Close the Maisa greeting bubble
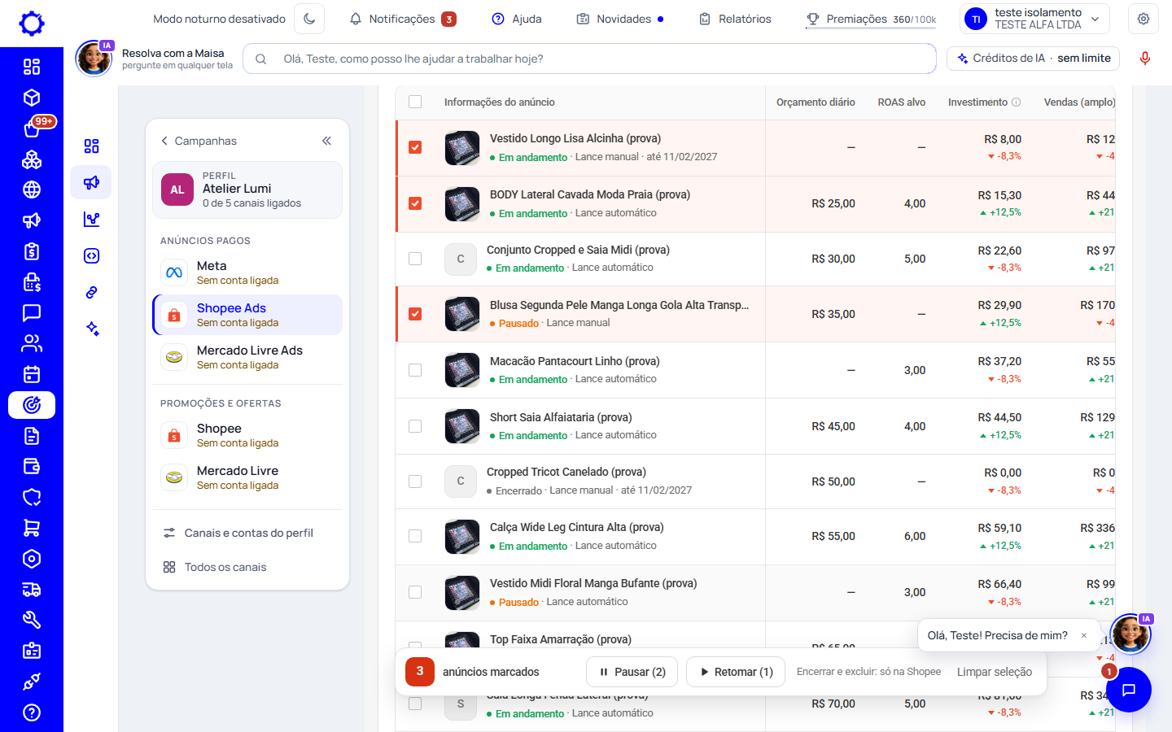Image resolution: width=1172 pixels, height=732 pixels. pyautogui.click(x=1084, y=636)
